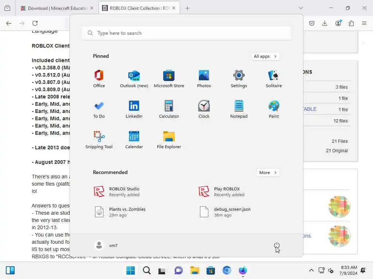The width and height of the screenshot is (373, 279).
Task: Open the volume muted tray icon
Action: coord(331,270)
